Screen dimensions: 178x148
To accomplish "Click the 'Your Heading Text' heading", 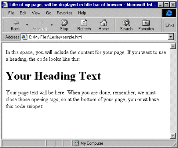I will [53, 76].
